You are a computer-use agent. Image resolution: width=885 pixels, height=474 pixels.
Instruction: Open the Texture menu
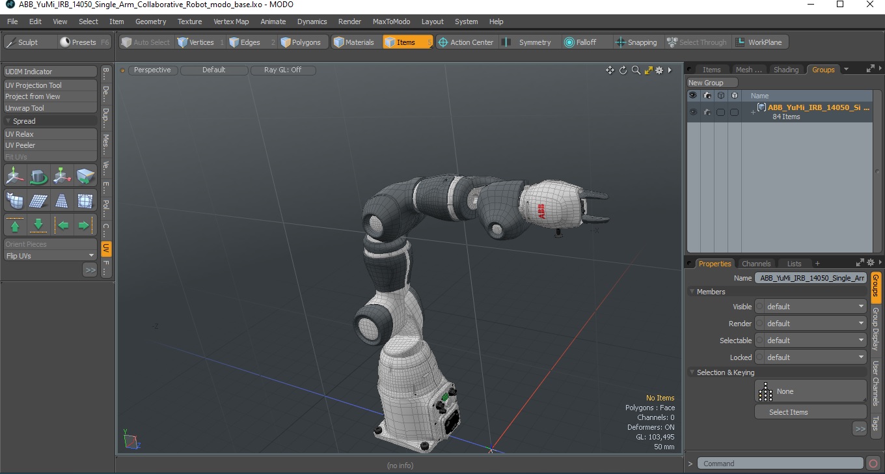click(x=189, y=21)
